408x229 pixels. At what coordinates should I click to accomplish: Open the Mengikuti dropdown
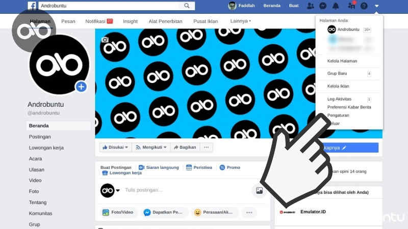tap(151, 147)
